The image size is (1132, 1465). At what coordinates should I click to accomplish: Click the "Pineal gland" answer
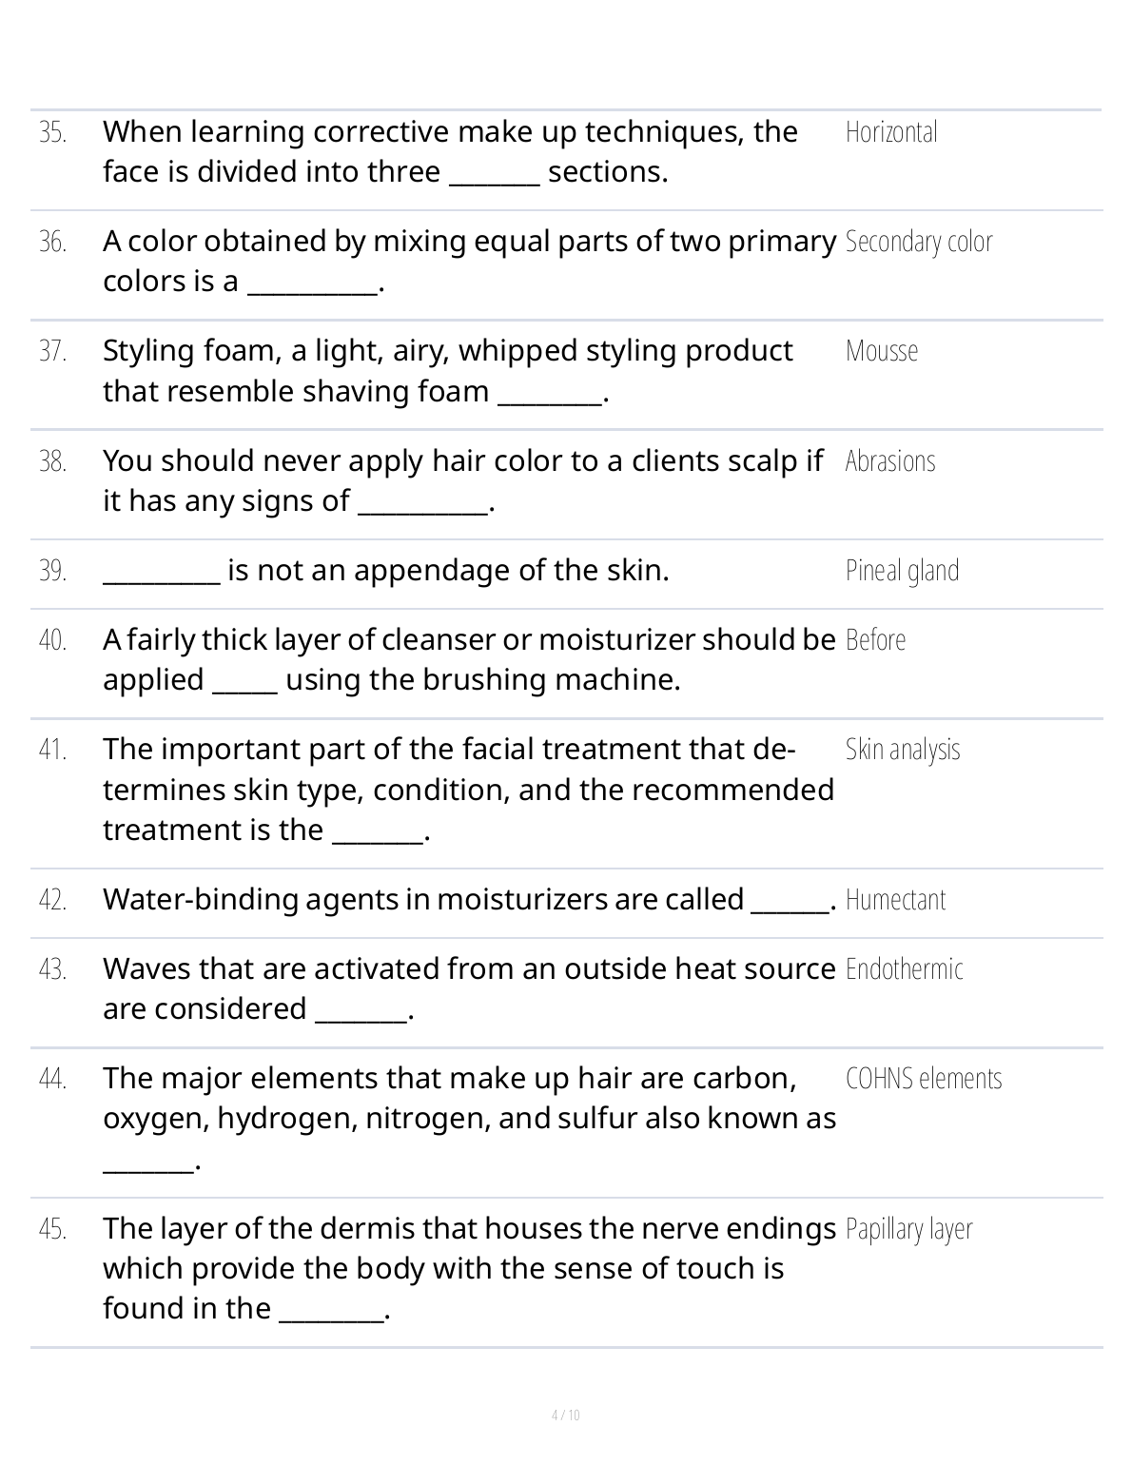[x=902, y=571]
